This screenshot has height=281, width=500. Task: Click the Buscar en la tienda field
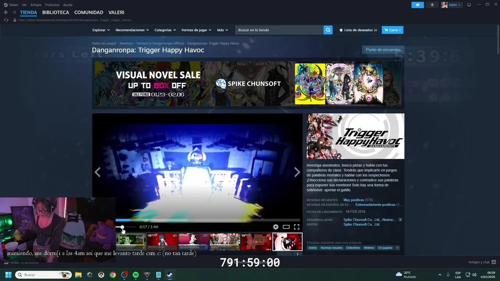pyautogui.click(x=279, y=30)
